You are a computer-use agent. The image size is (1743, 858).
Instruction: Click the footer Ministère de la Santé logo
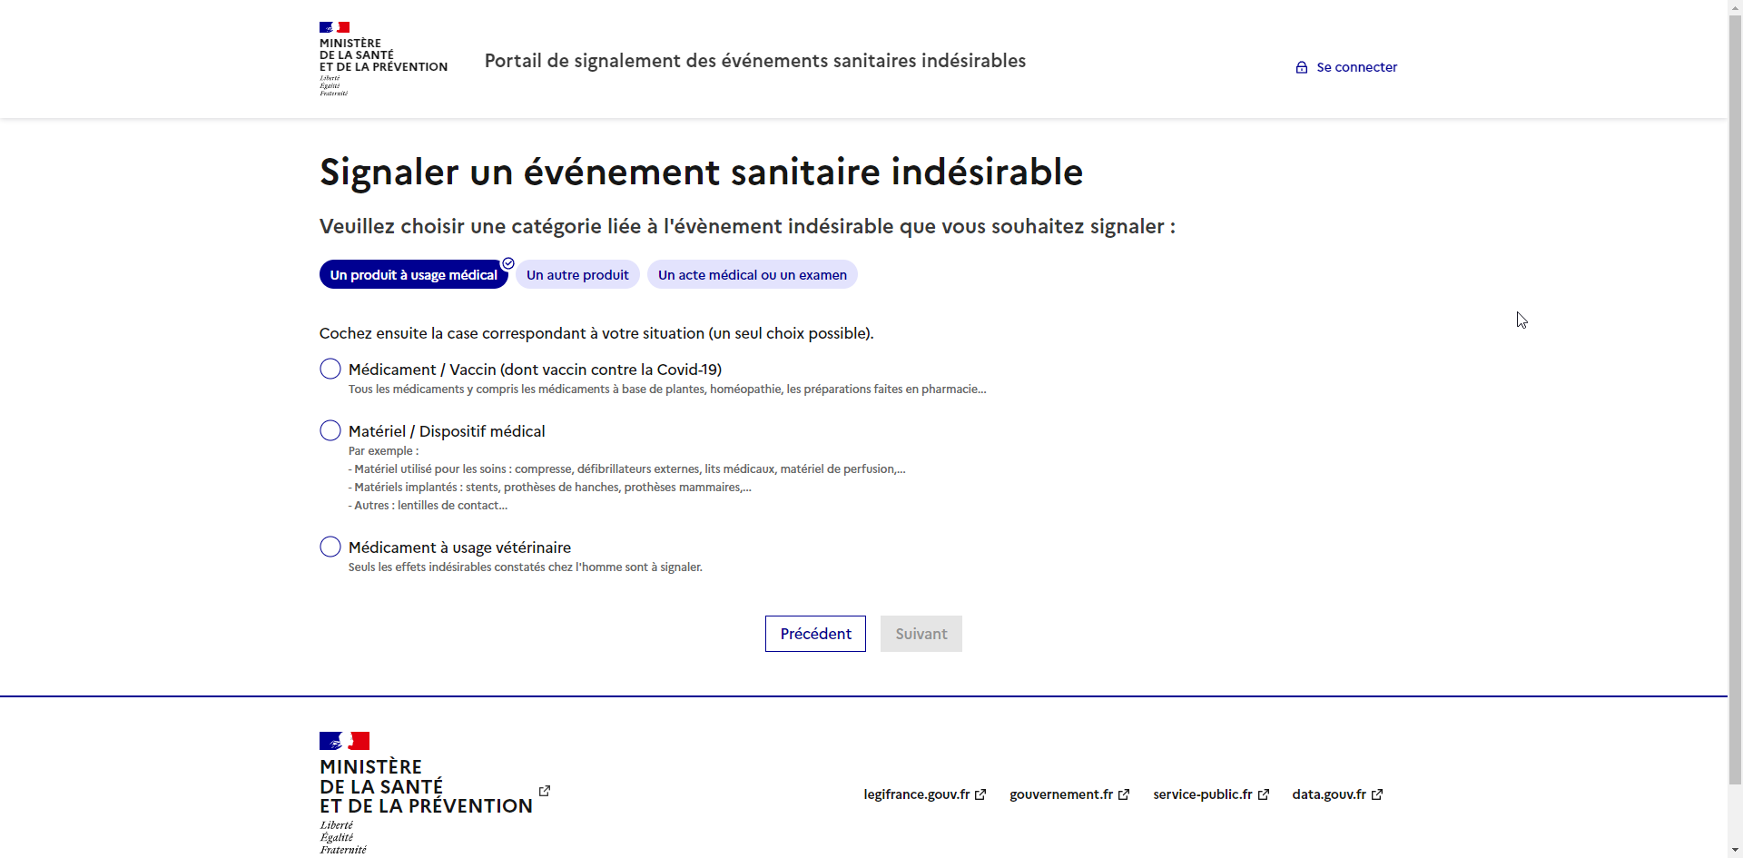tap(426, 793)
